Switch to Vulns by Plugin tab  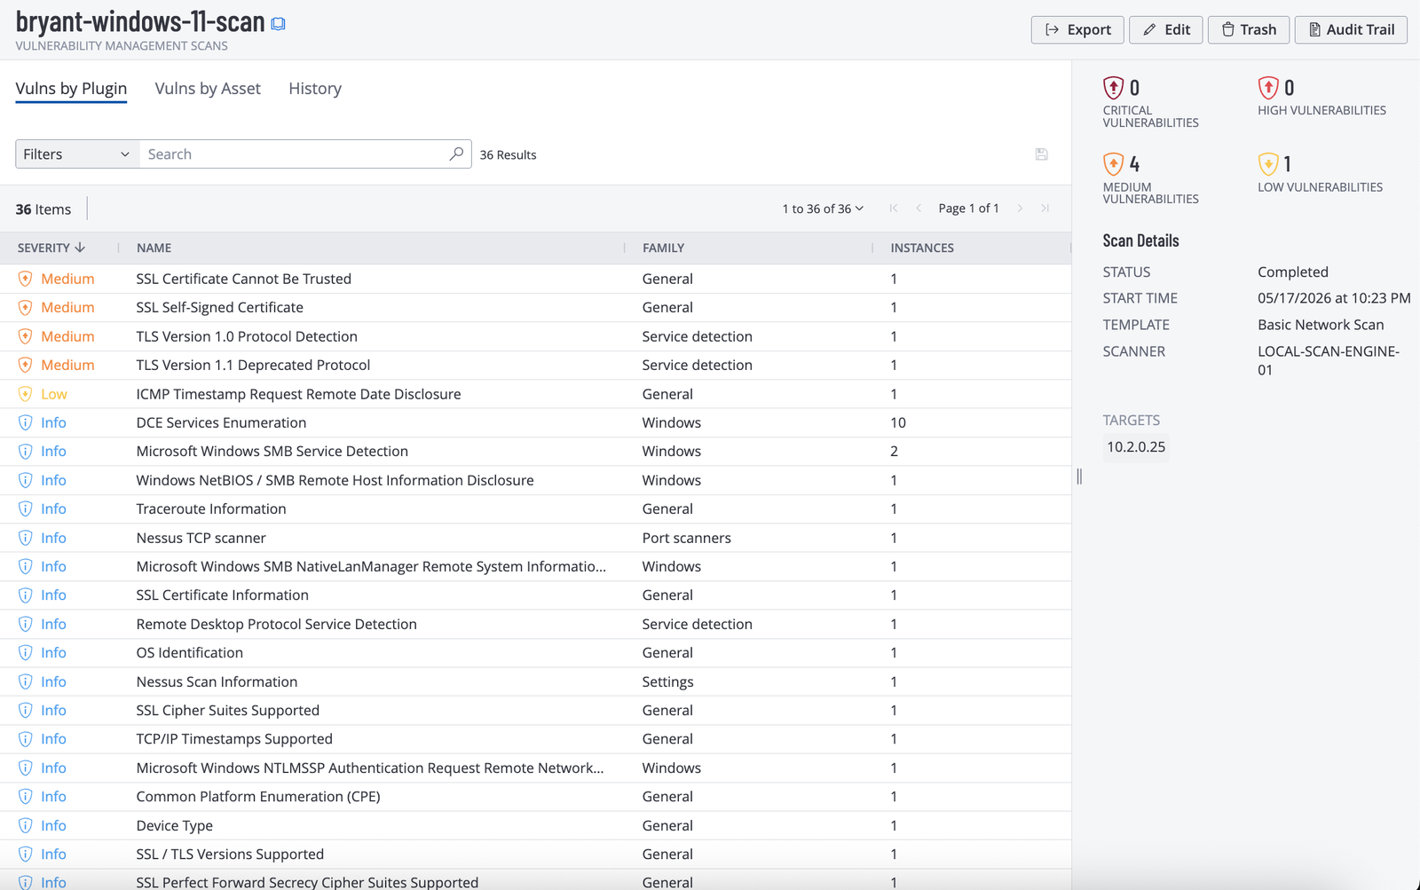point(71,89)
